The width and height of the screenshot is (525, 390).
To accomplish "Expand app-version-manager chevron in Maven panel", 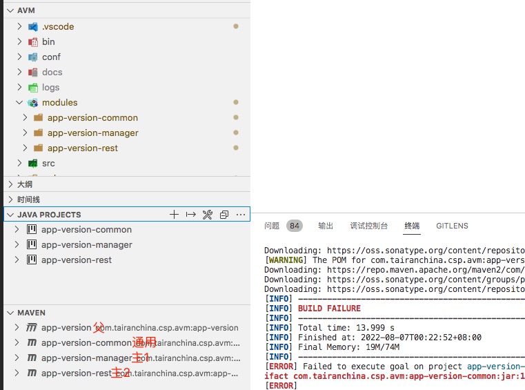I will click(17, 358).
